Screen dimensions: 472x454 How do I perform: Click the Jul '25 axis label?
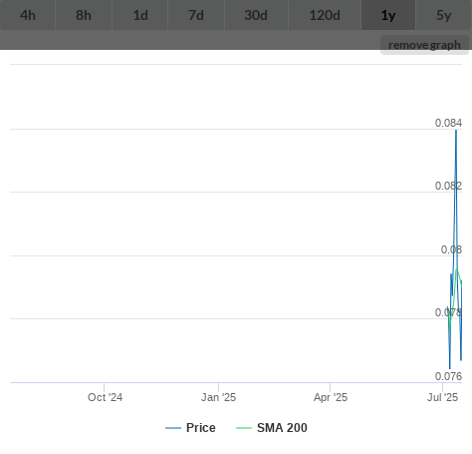442,397
